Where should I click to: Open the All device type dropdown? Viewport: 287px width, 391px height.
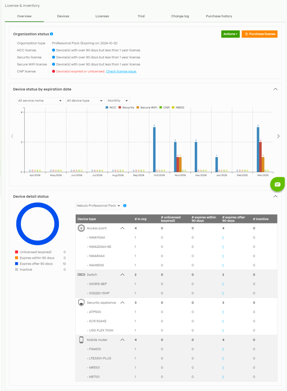coord(85,101)
